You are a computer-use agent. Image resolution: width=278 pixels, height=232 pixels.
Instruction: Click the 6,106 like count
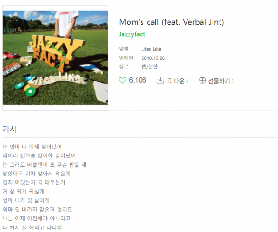[137, 80]
